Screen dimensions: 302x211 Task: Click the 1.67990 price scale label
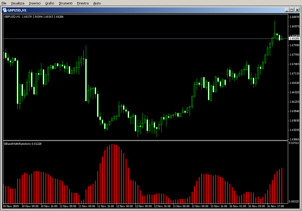(x=295, y=45)
